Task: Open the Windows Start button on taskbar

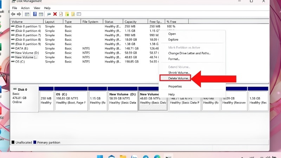Action: [100, 156]
